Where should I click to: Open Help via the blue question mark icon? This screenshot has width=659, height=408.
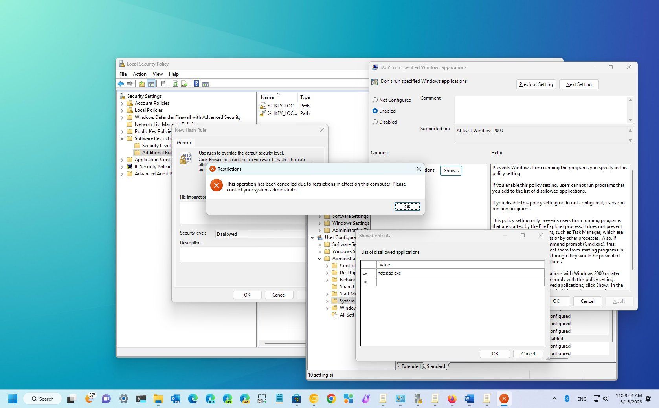click(196, 84)
